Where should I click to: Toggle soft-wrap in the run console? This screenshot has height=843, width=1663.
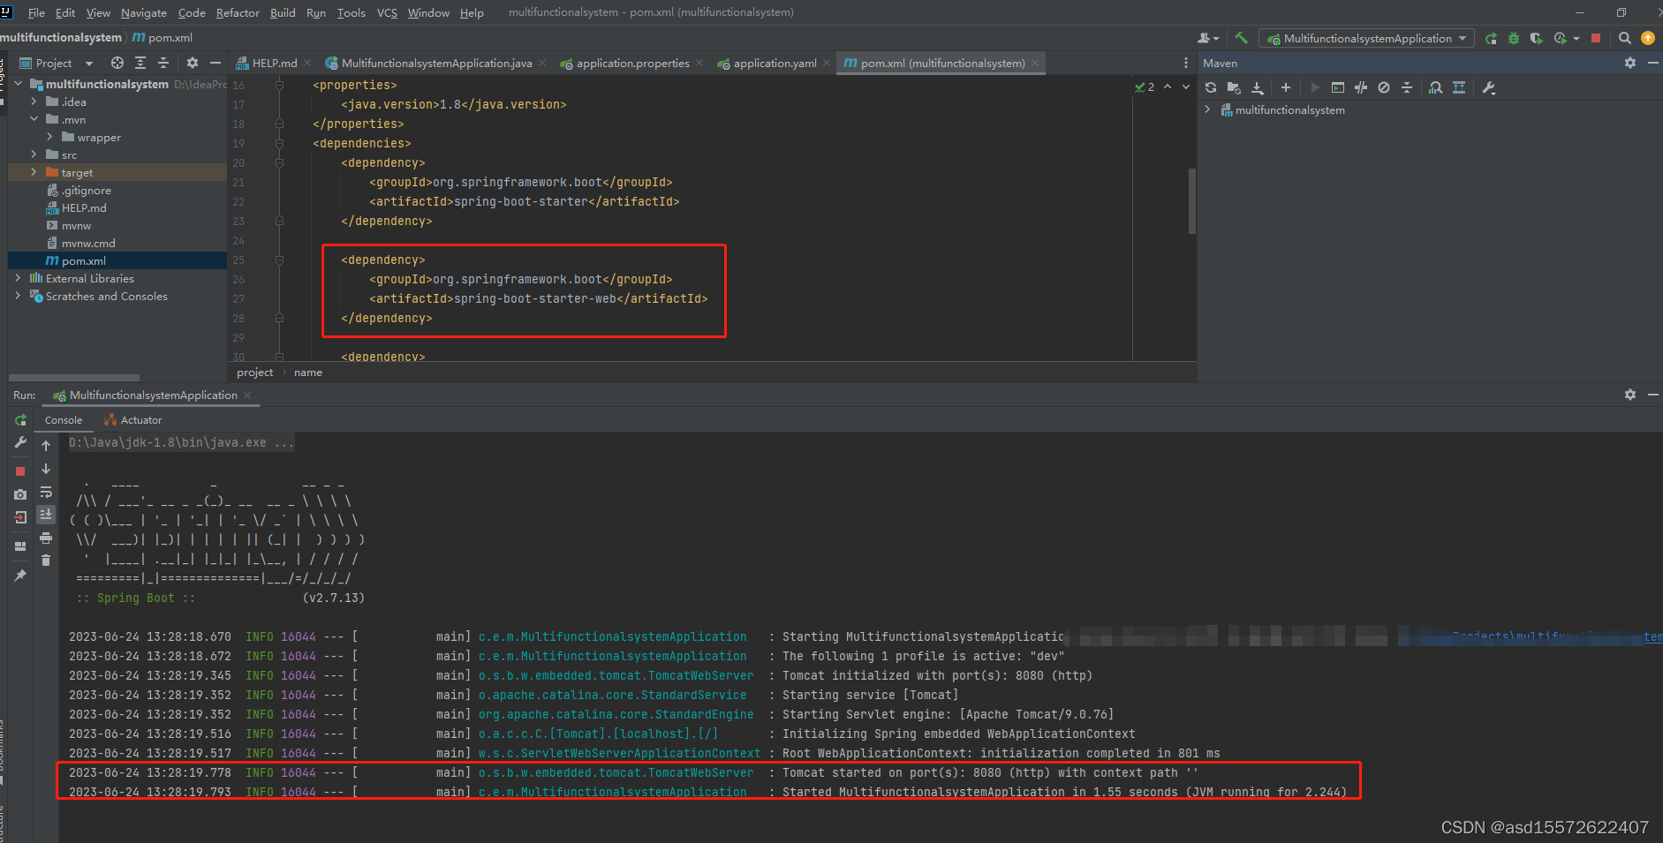46,493
